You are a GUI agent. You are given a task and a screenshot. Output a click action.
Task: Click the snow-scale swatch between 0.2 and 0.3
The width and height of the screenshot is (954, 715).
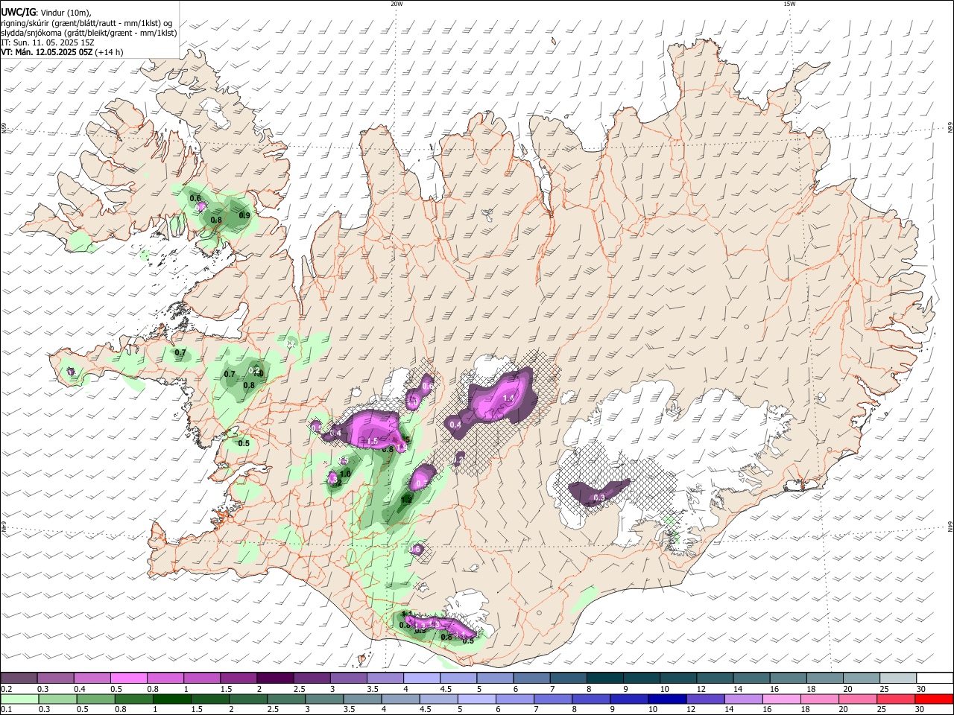pyautogui.click(x=19, y=679)
